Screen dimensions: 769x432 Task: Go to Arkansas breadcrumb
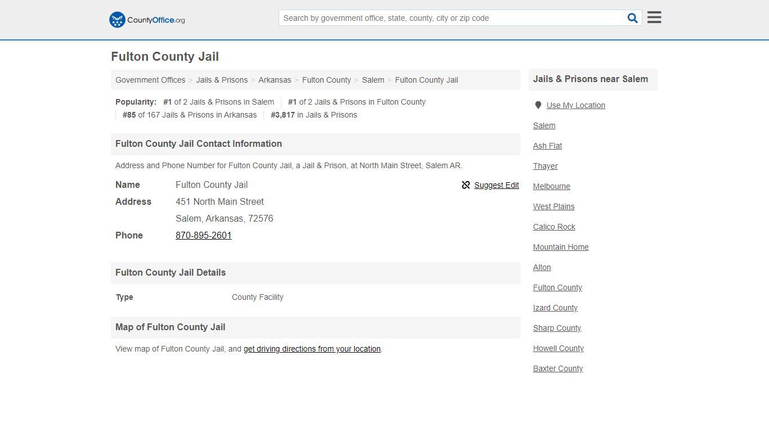point(275,80)
